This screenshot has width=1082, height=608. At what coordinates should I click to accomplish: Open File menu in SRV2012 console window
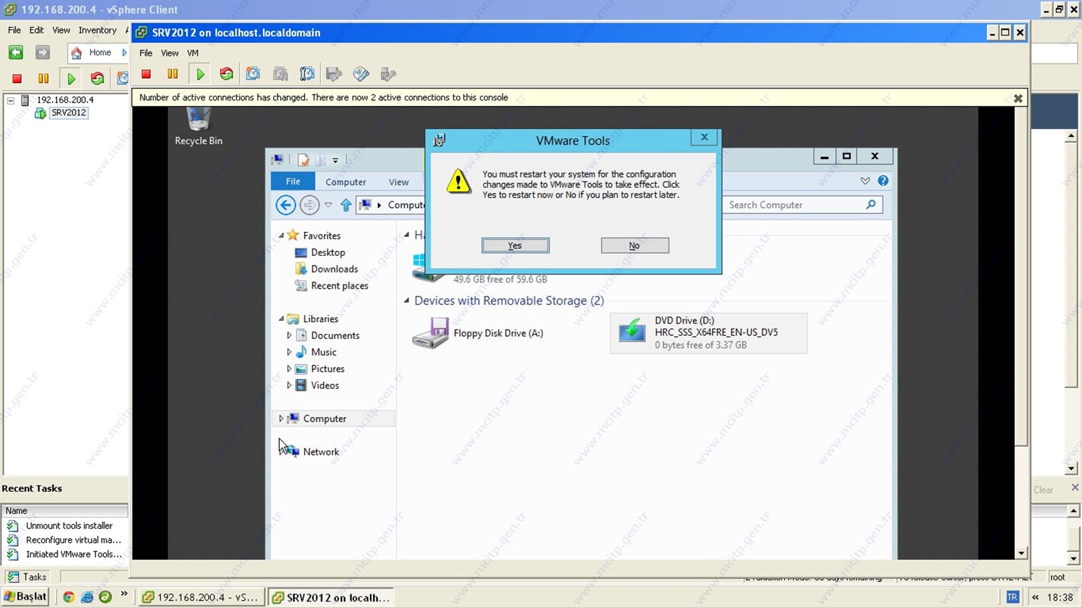(x=146, y=53)
